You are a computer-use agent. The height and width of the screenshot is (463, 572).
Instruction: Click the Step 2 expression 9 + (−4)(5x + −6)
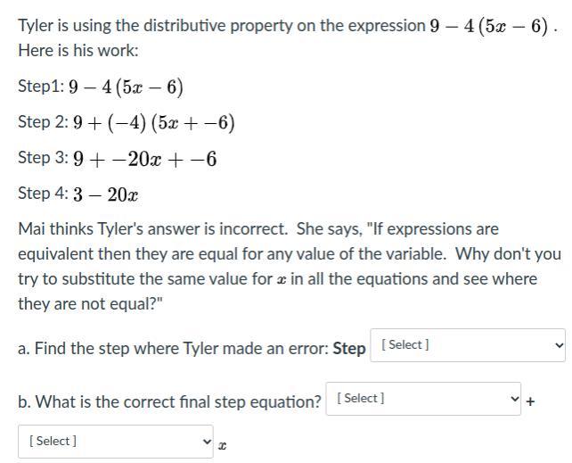[153, 123]
